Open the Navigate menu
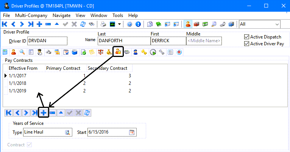 coord(62,15)
